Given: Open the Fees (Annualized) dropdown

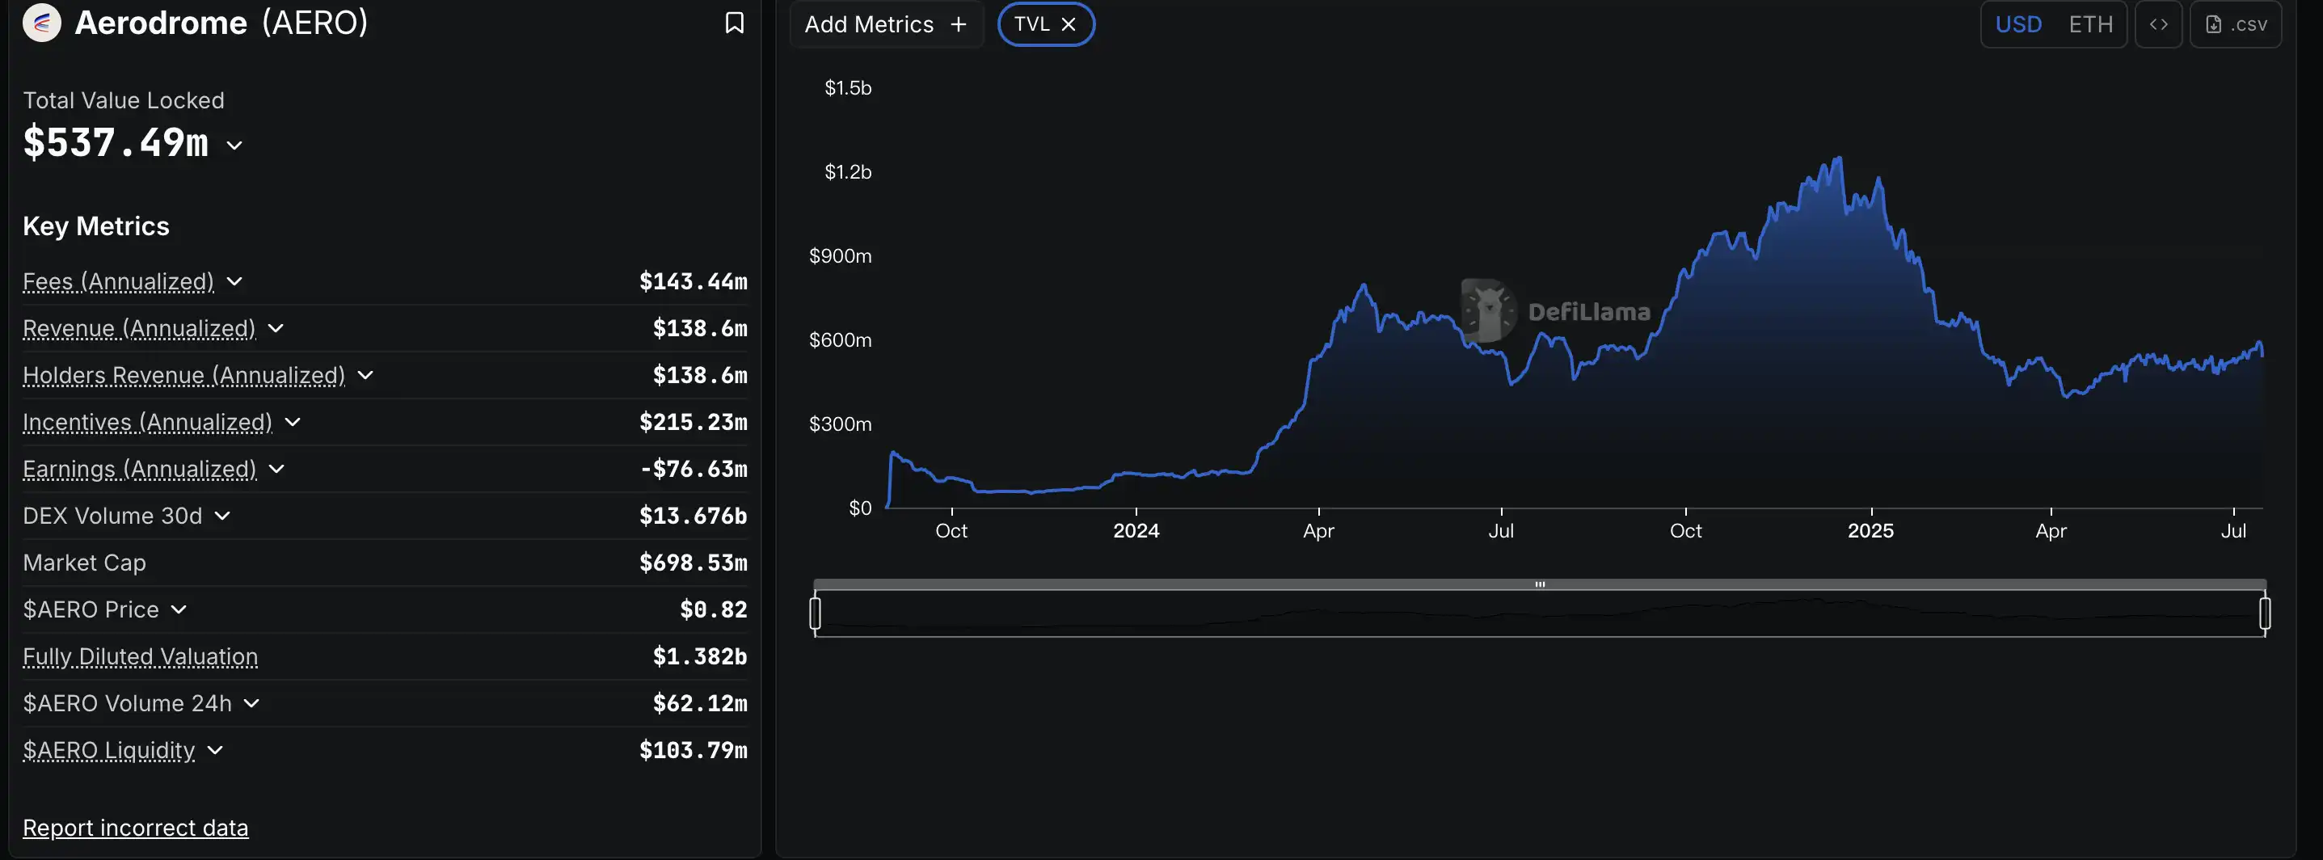Looking at the screenshot, I should click(234, 281).
